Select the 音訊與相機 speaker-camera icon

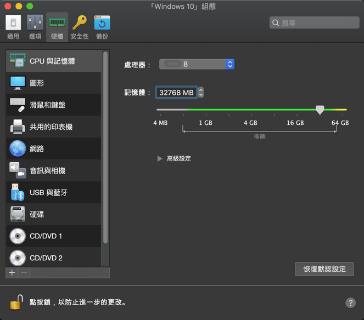point(18,170)
